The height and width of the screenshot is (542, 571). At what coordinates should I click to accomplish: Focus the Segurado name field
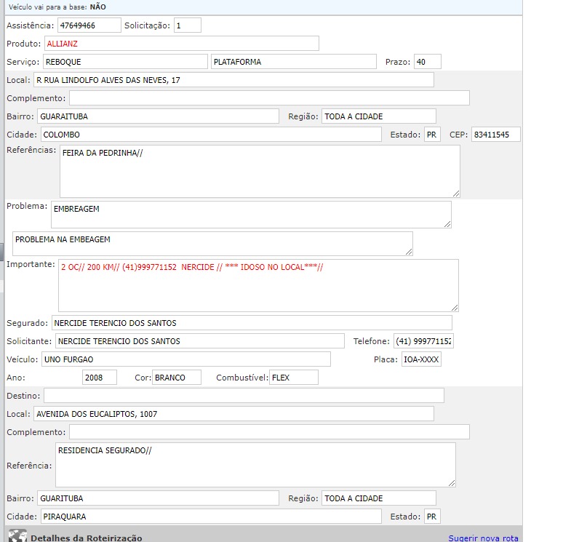[x=251, y=323]
